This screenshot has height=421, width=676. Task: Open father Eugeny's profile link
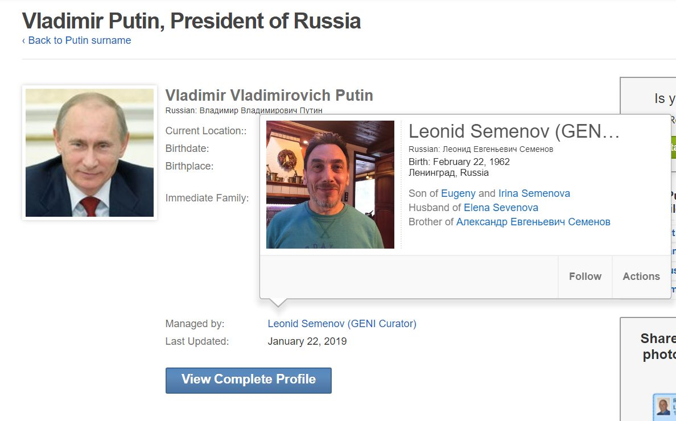click(x=457, y=193)
